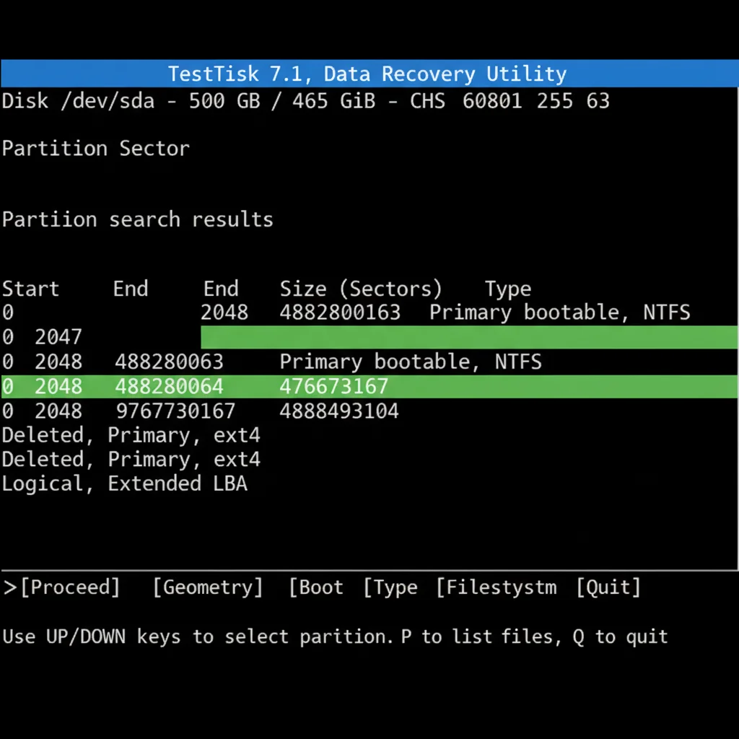Click first Deleted, Primary, ext4 line
This screenshot has height=739, width=739.
click(x=131, y=435)
